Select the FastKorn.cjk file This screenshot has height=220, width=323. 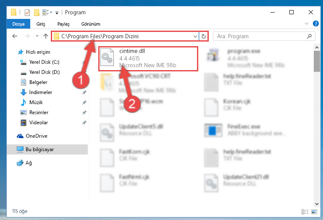(125, 157)
